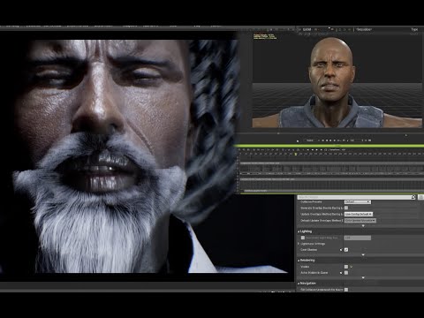The height and width of the screenshot is (318, 424).
Task: Click the yellow playhead marker on the timeline
Action: point(296,154)
